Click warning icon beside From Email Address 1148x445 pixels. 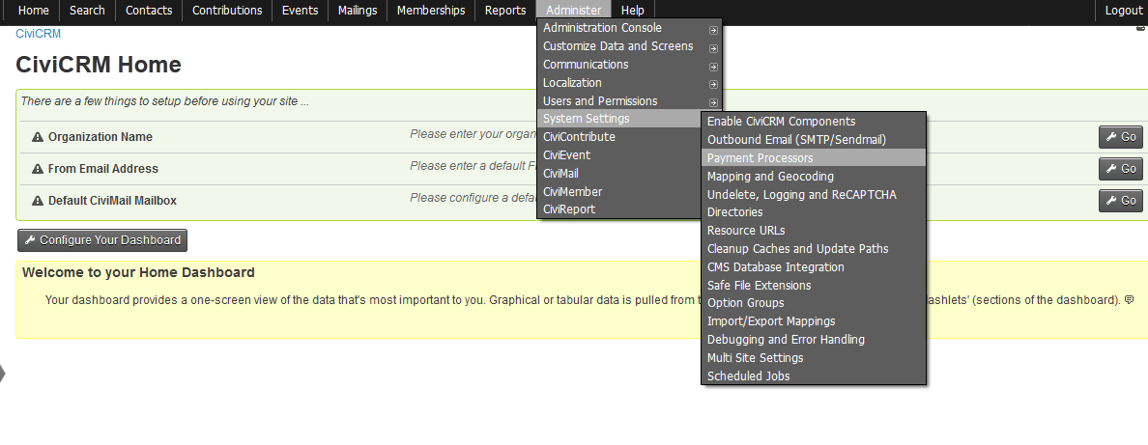pyautogui.click(x=38, y=168)
